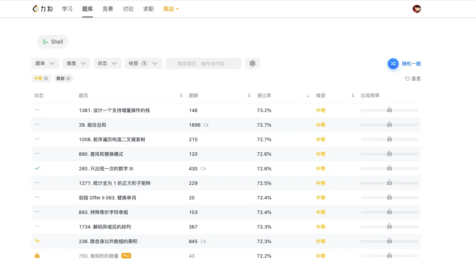Click the Shell category chip

click(x=53, y=42)
